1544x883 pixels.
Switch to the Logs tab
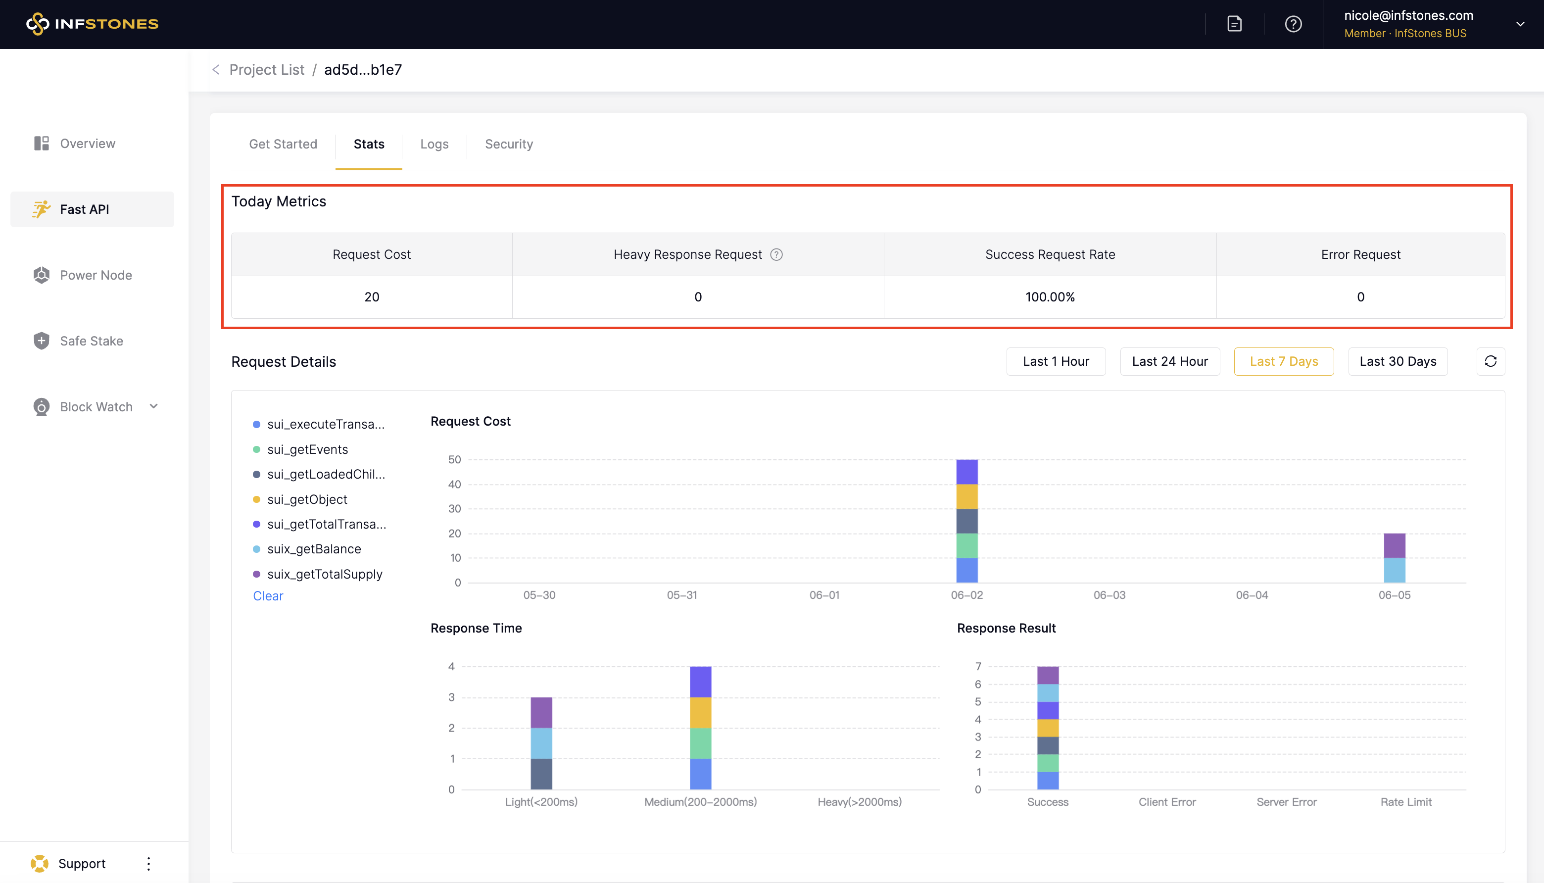pos(434,144)
